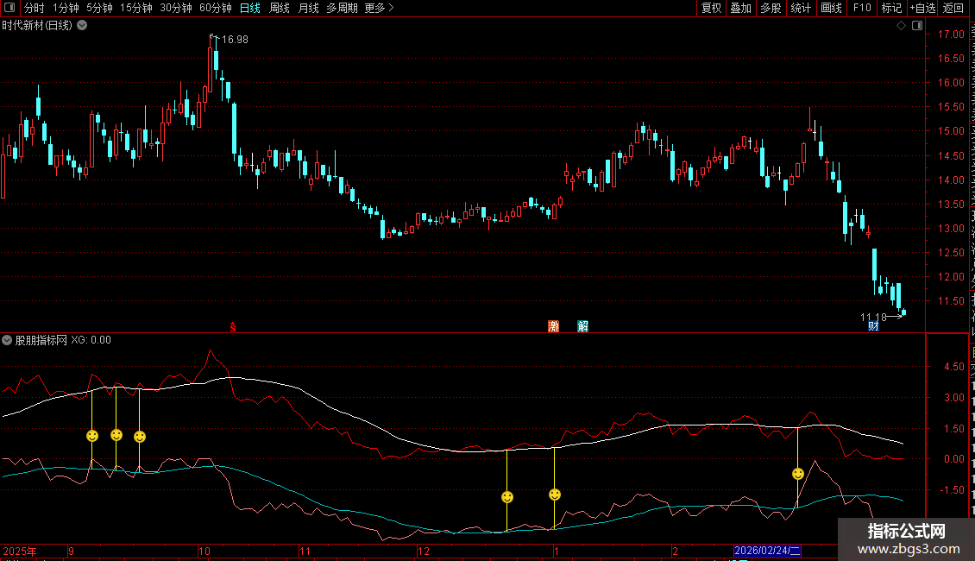Image resolution: width=975 pixels, height=561 pixels.
Task: Click the red S marker below the chart
Action: pyautogui.click(x=232, y=326)
